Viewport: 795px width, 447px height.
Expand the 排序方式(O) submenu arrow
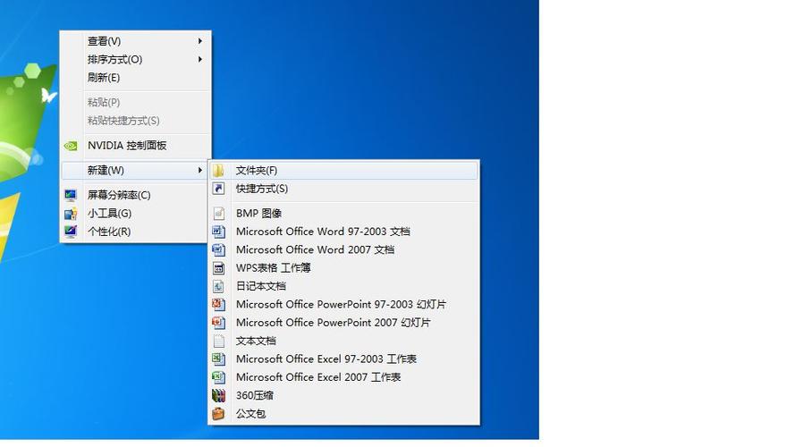coord(200,59)
